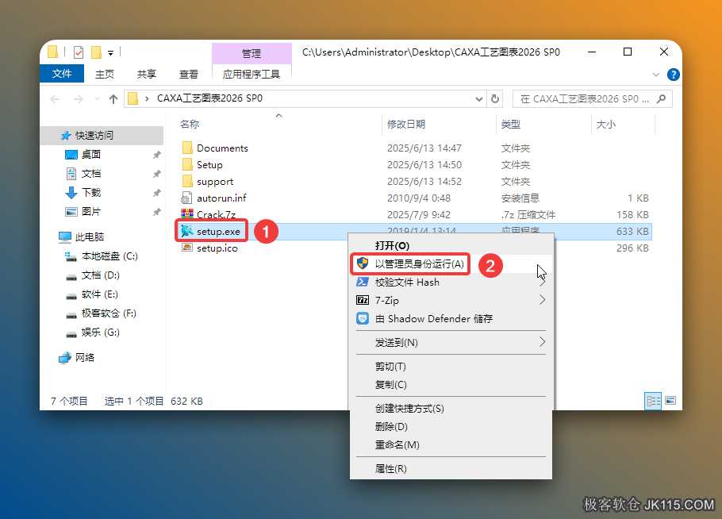This screenshot has height=519, width=722.
Task: Click the refresh icon beside address bar
Action: pos(495,98)
